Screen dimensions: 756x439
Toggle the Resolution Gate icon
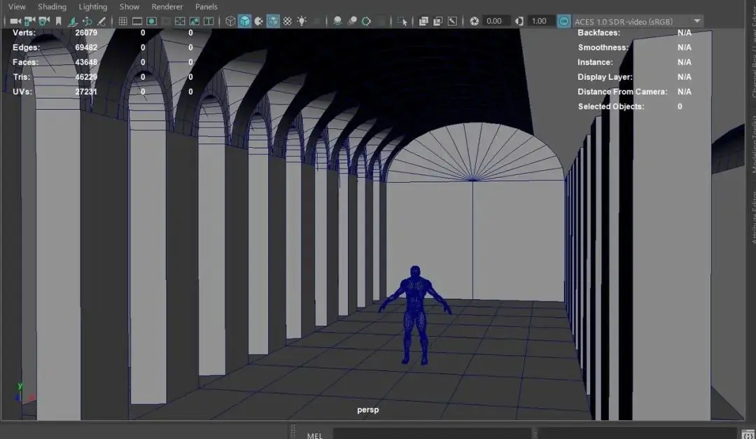pos(151,21)
